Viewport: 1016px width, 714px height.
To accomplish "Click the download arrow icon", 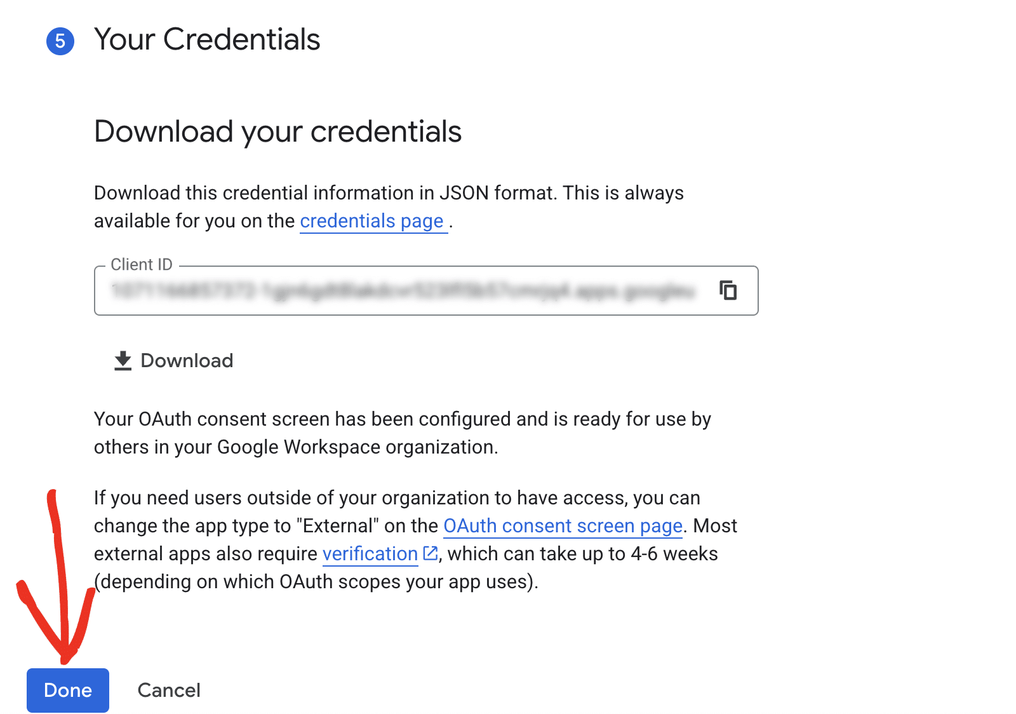I will coord(123,360).
